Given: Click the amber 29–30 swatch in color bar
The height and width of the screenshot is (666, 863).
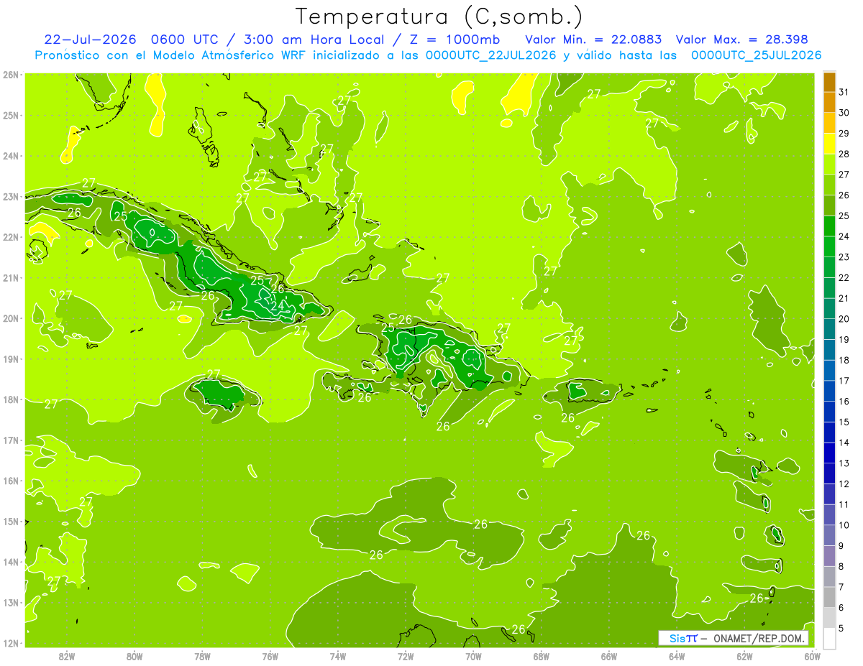Looking at the screenshot, I should [x=829, y=124].
